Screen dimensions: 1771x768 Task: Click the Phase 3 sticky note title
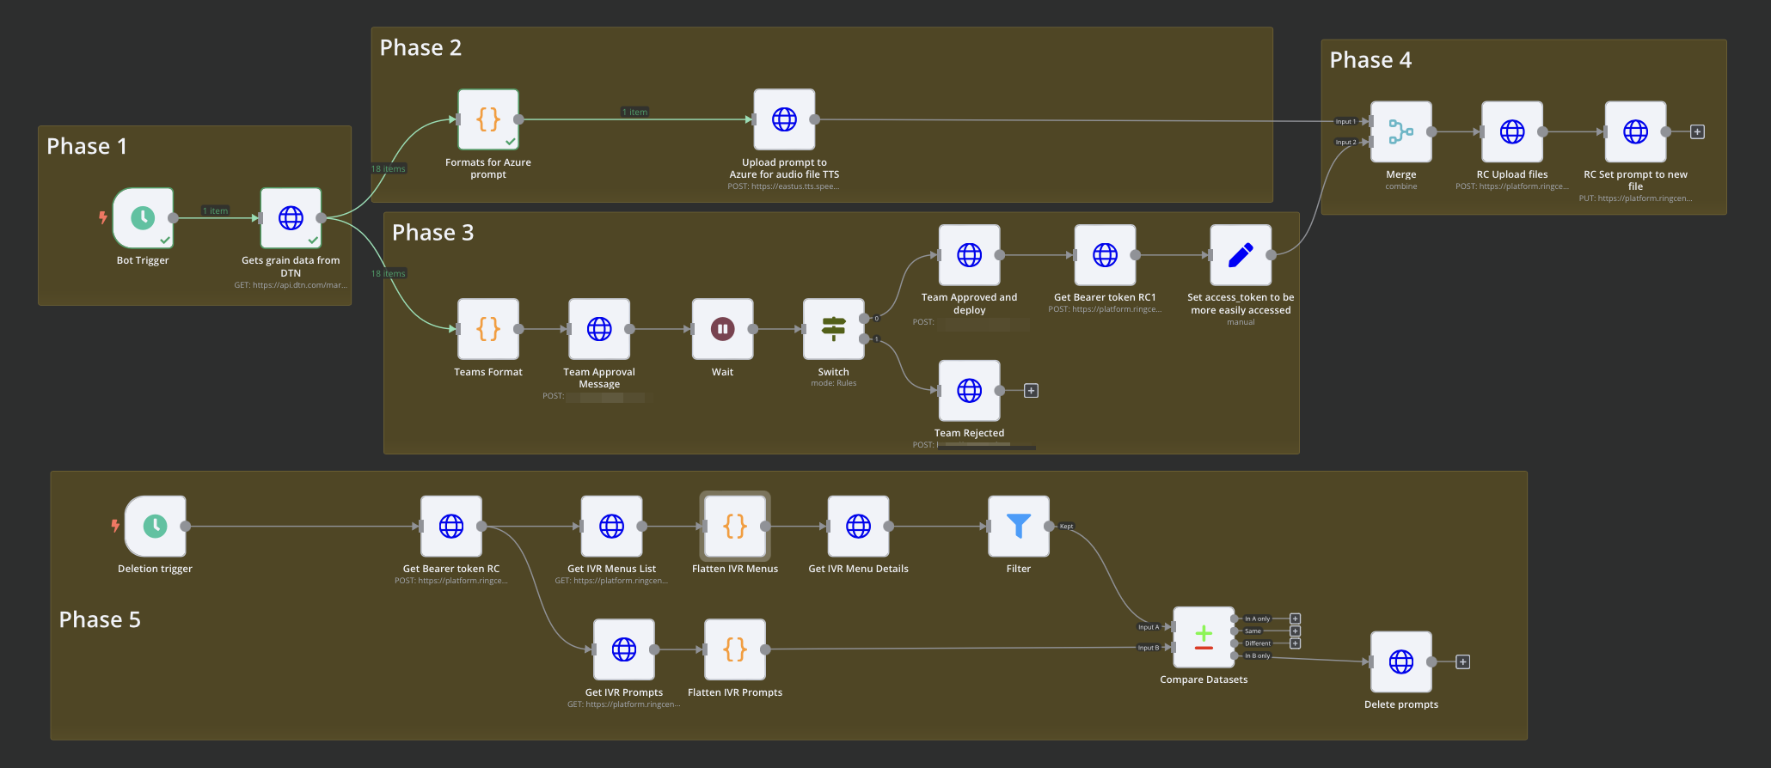coord(432,232)
